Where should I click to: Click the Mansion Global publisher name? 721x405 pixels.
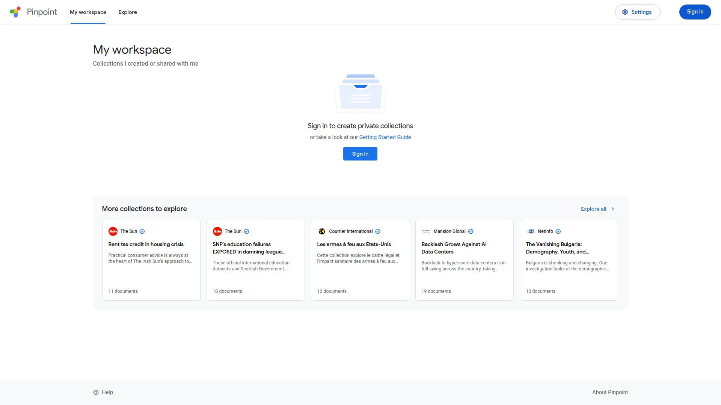pos(449,231)
